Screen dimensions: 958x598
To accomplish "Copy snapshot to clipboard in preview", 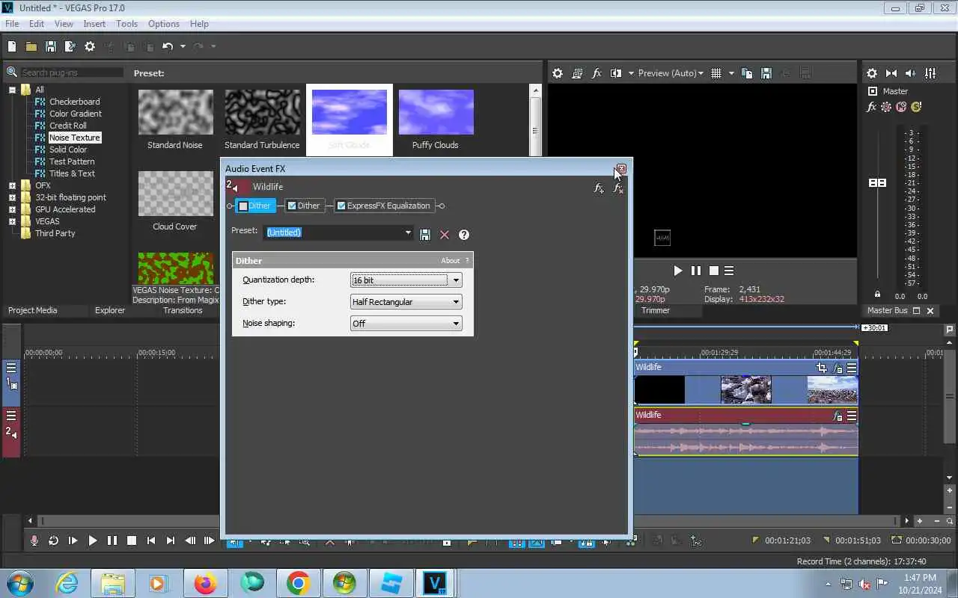I will 747,73.
